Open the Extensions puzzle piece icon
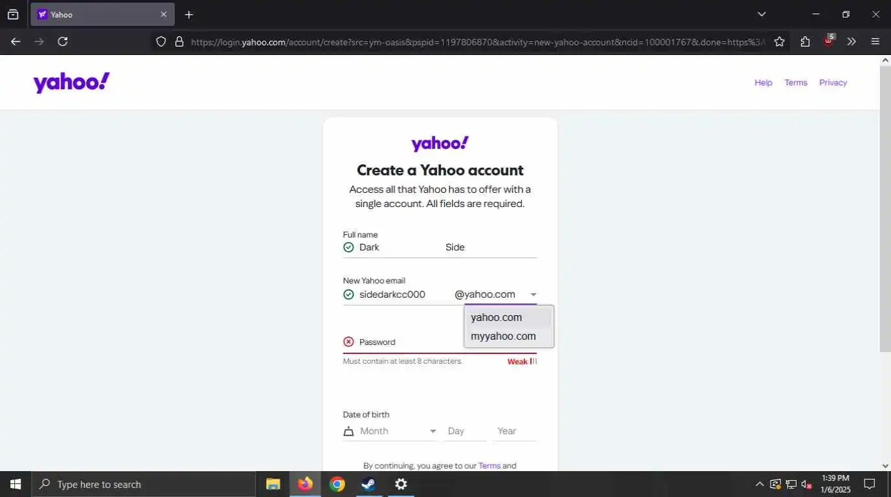The image size is (891, 497). 805,41
